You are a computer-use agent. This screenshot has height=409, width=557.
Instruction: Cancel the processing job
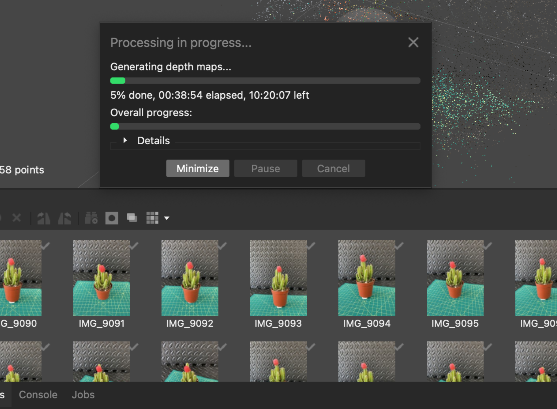tap(334, 168)
